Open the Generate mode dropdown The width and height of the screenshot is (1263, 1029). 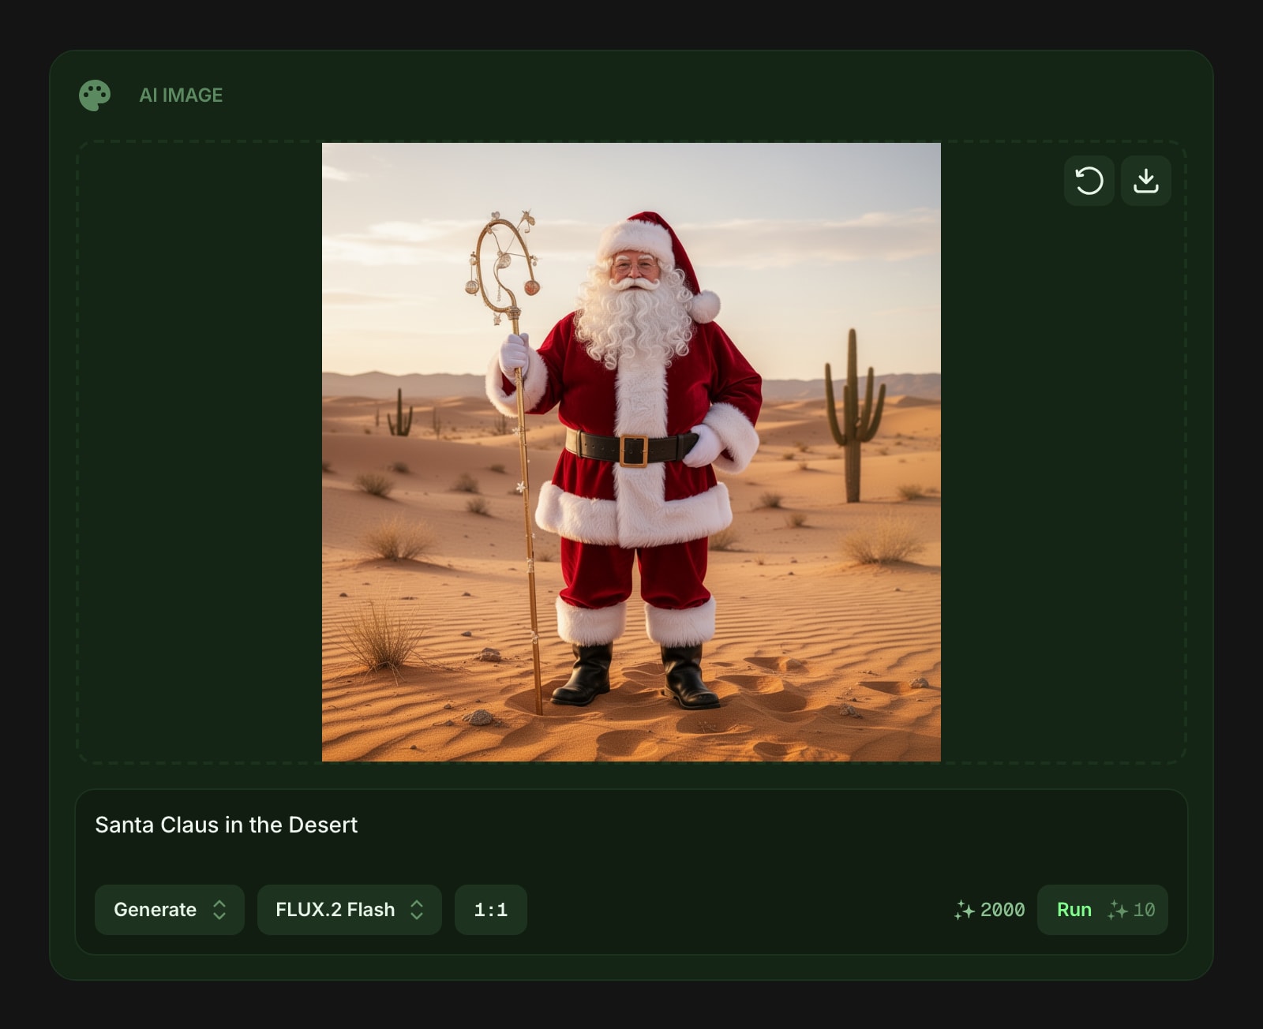coord(170,910)
